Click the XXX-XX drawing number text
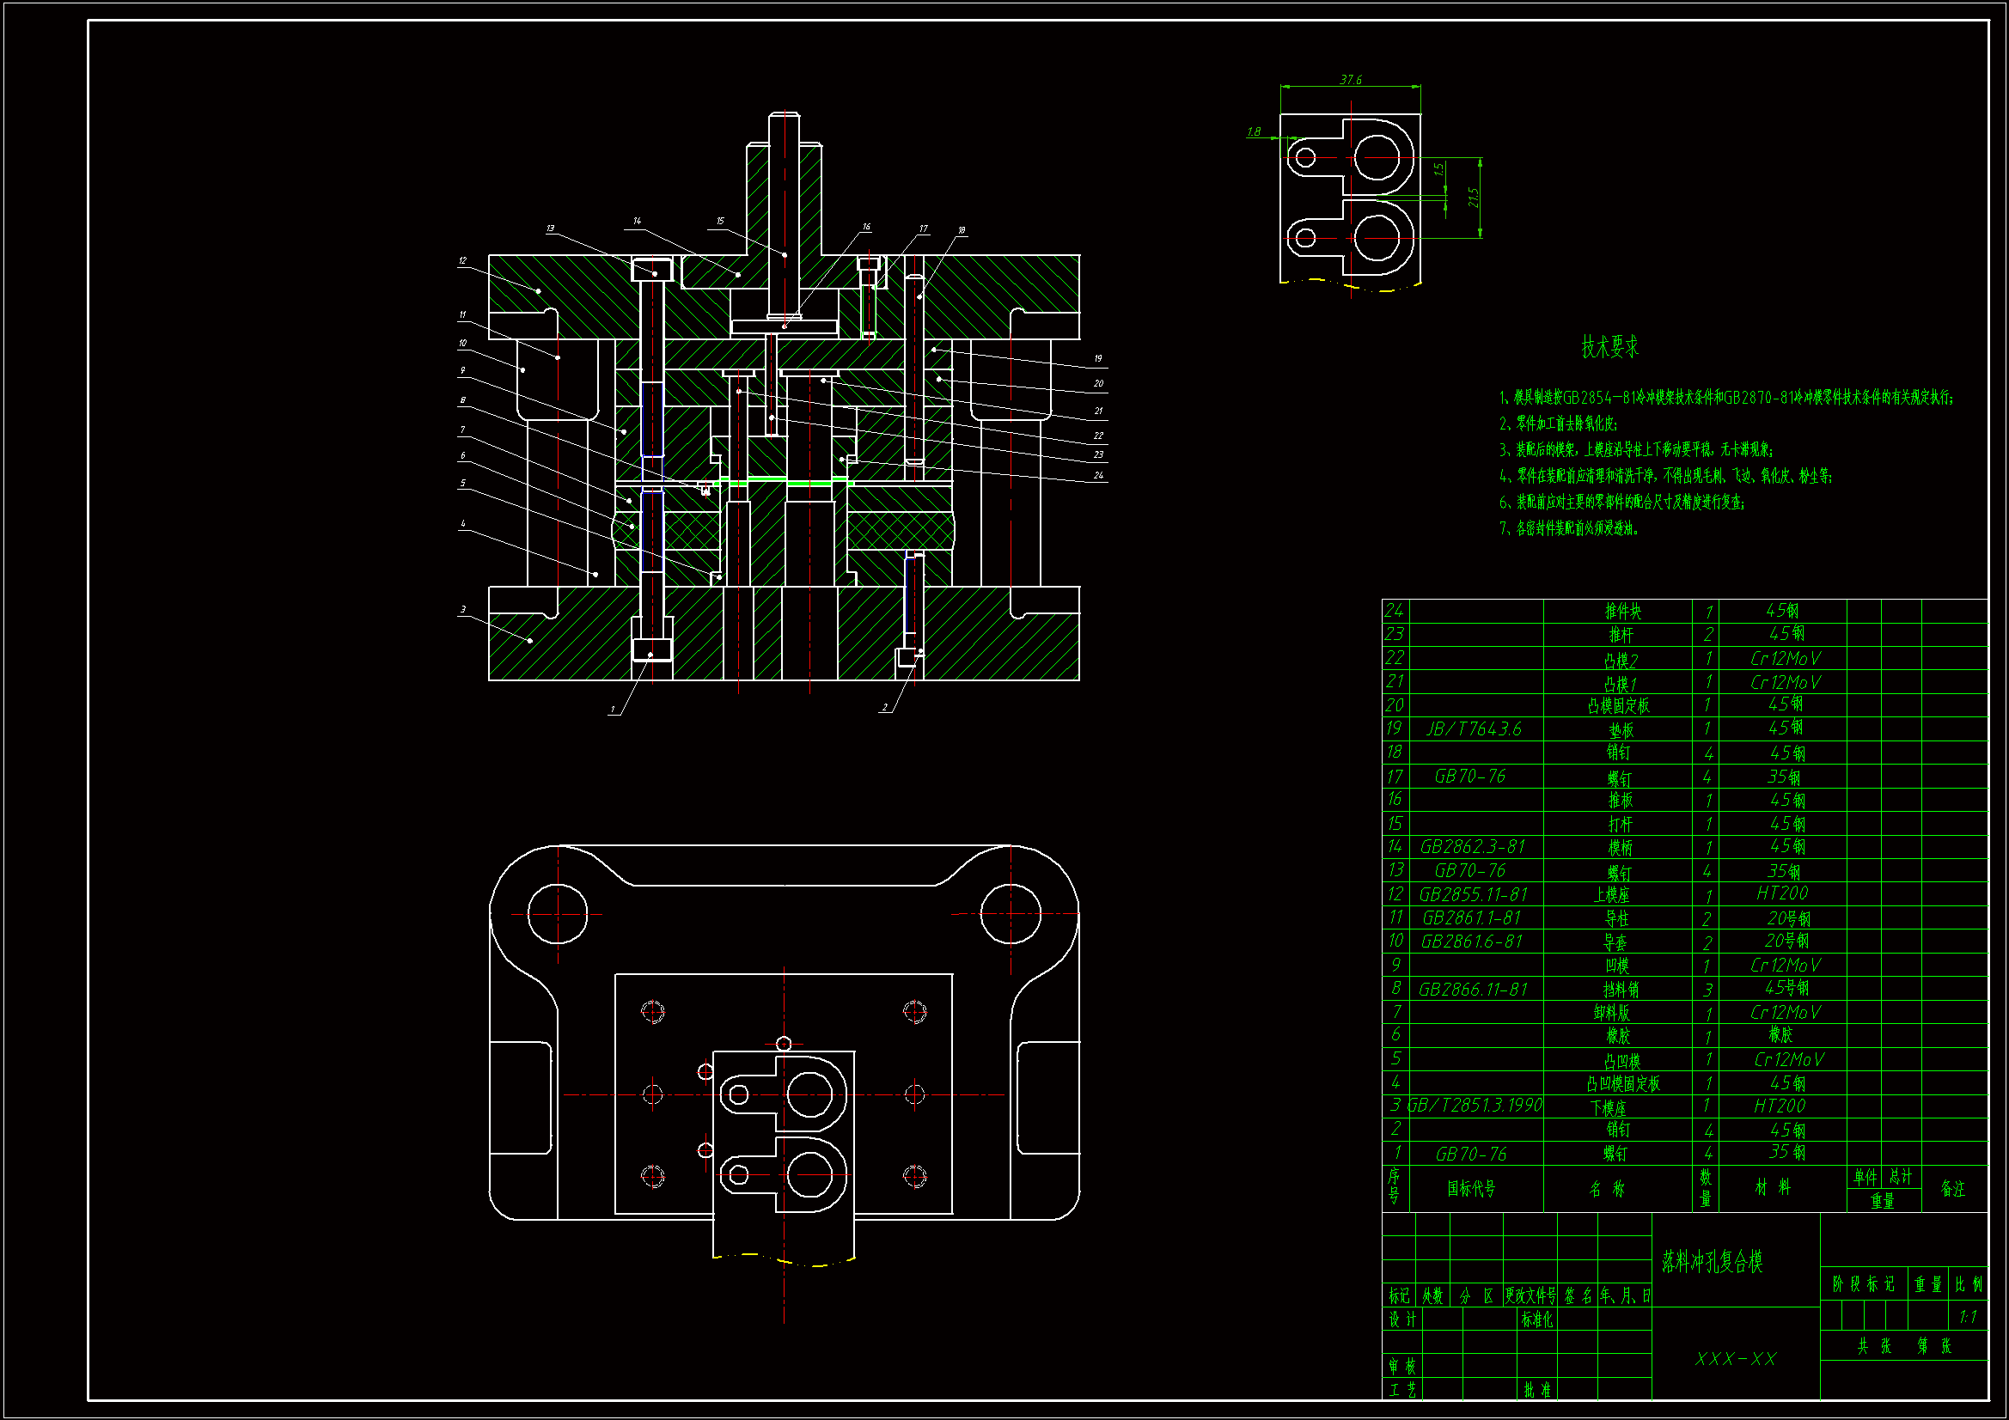This screenshot has width=2009, height=1420. point(1735,1359)
